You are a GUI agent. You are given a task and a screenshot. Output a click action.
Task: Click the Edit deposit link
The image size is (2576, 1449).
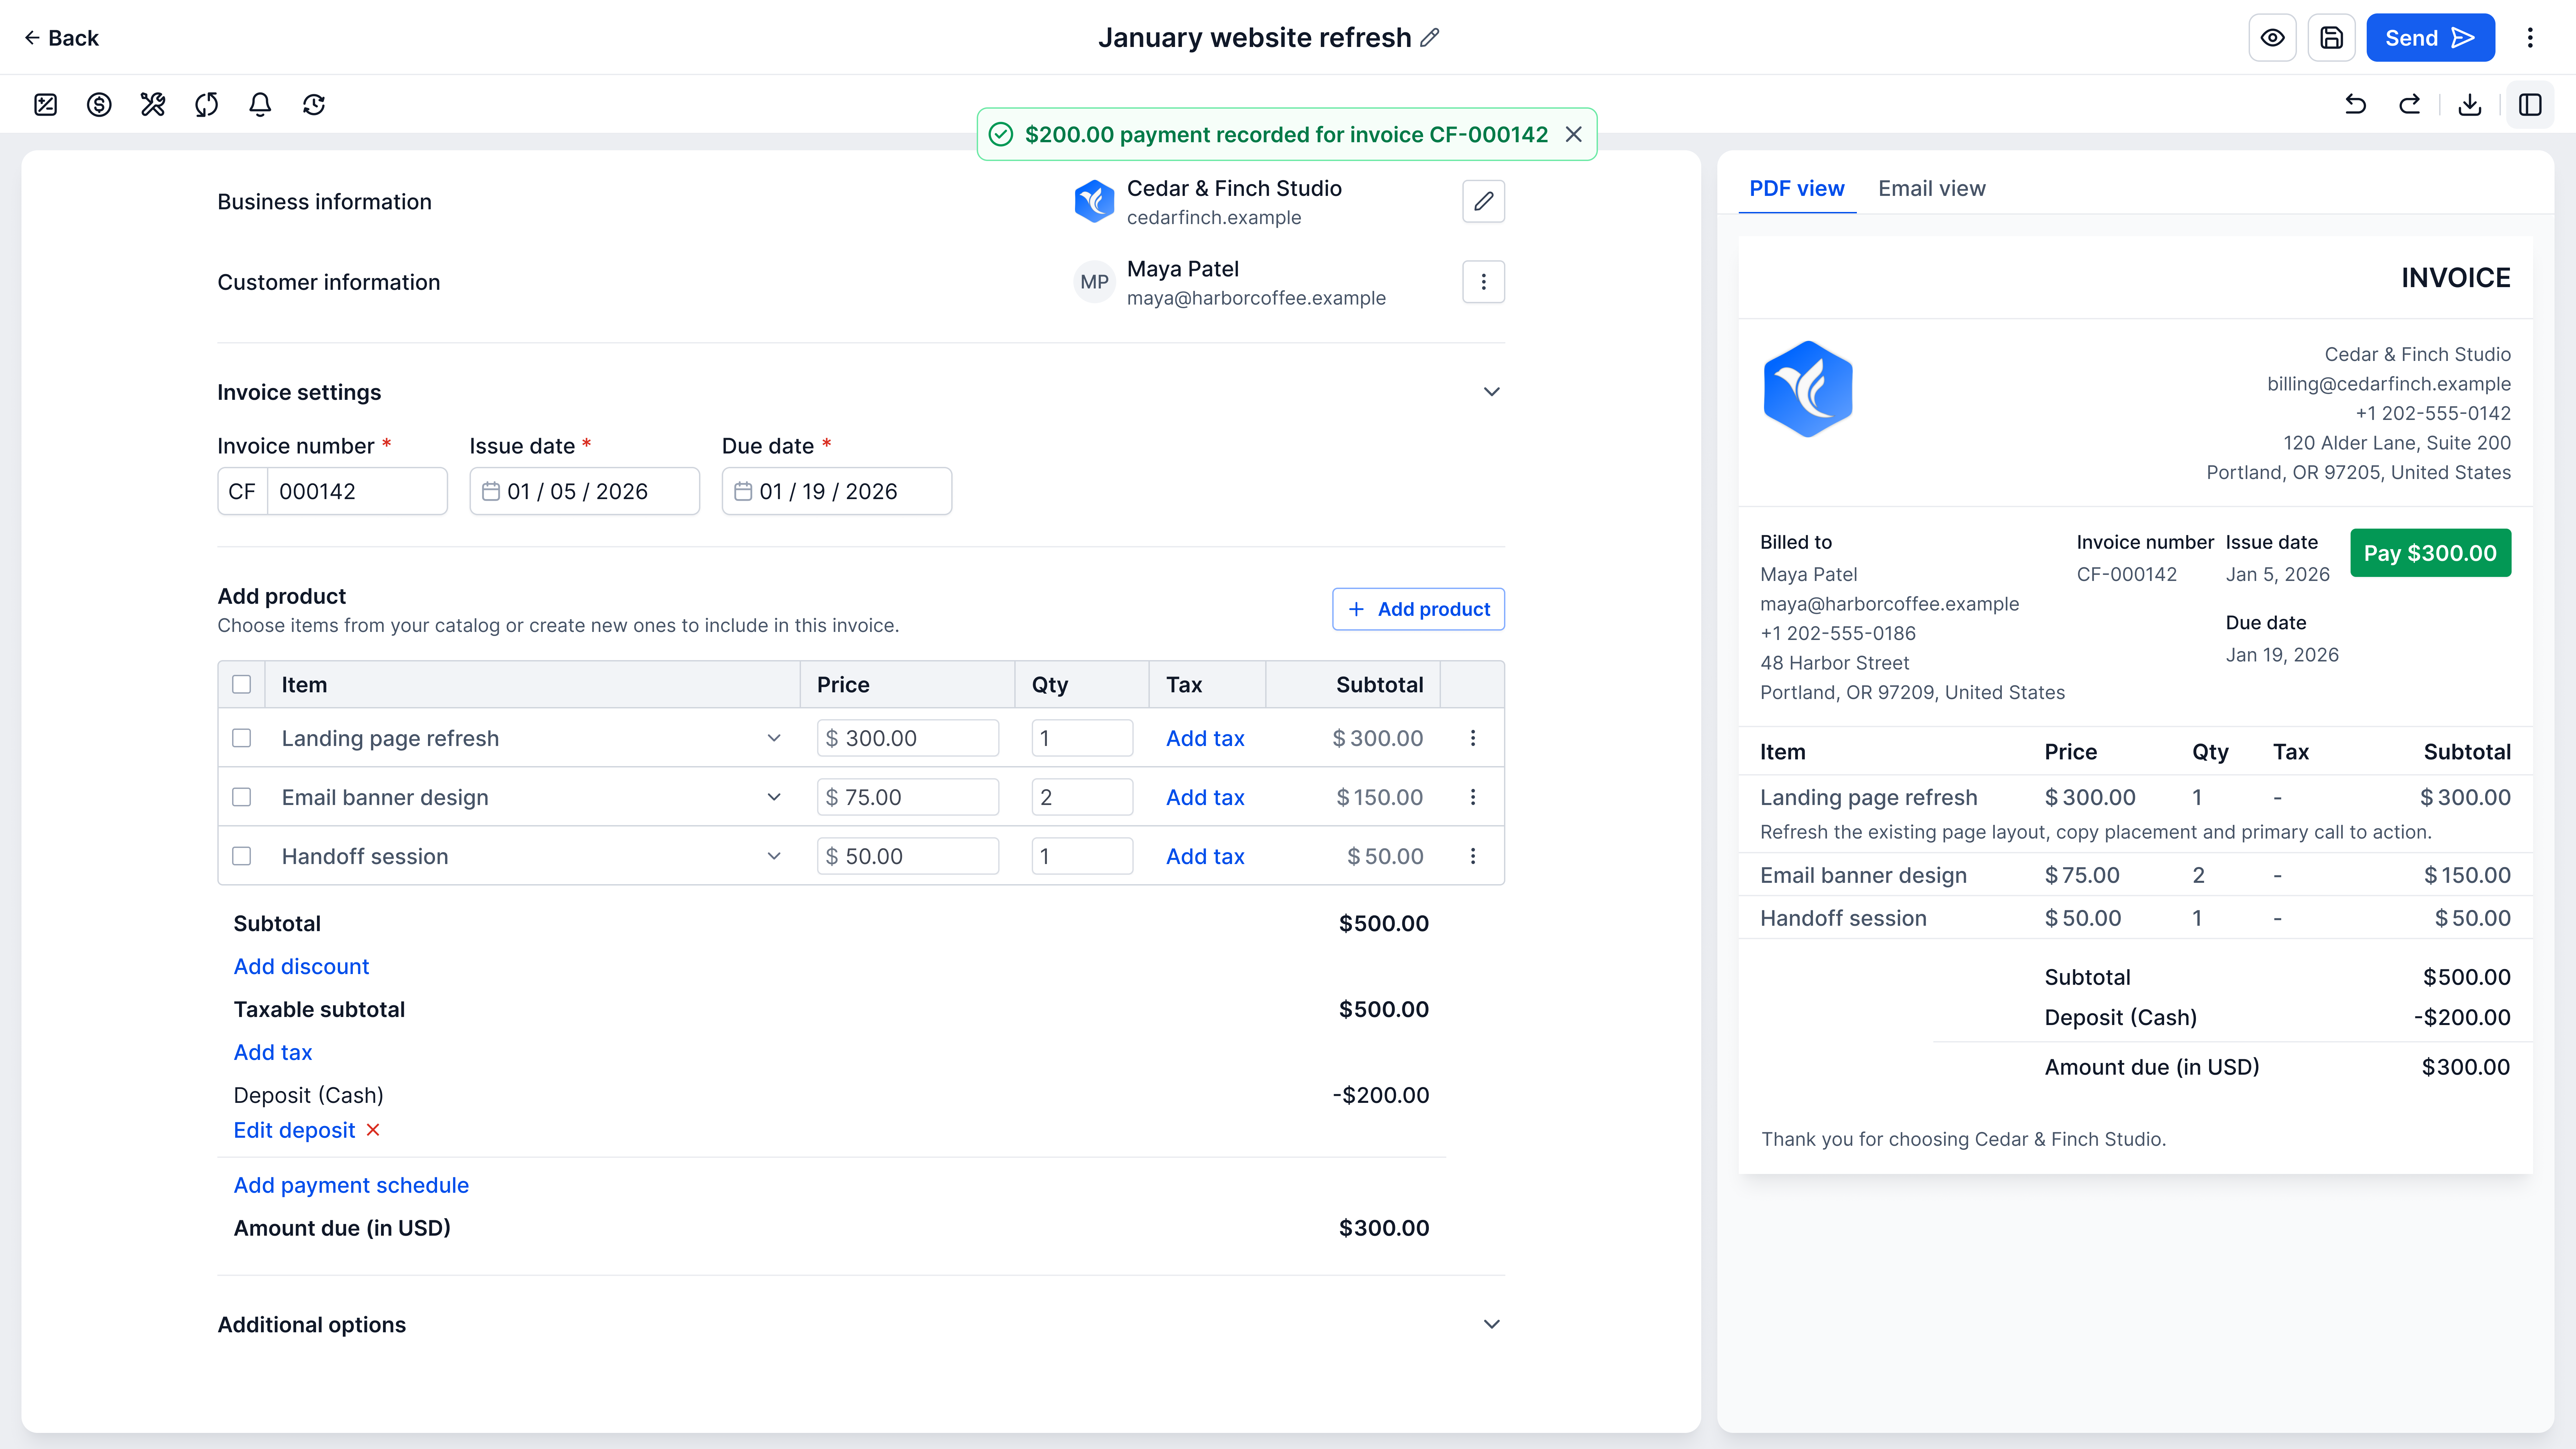pyautogui.click(x=294, y=1130)
